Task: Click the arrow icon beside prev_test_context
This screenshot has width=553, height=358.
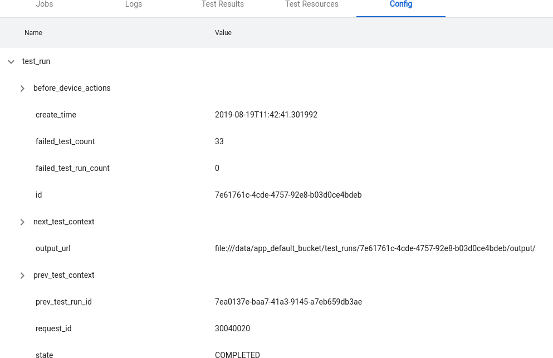Action: 22,276
